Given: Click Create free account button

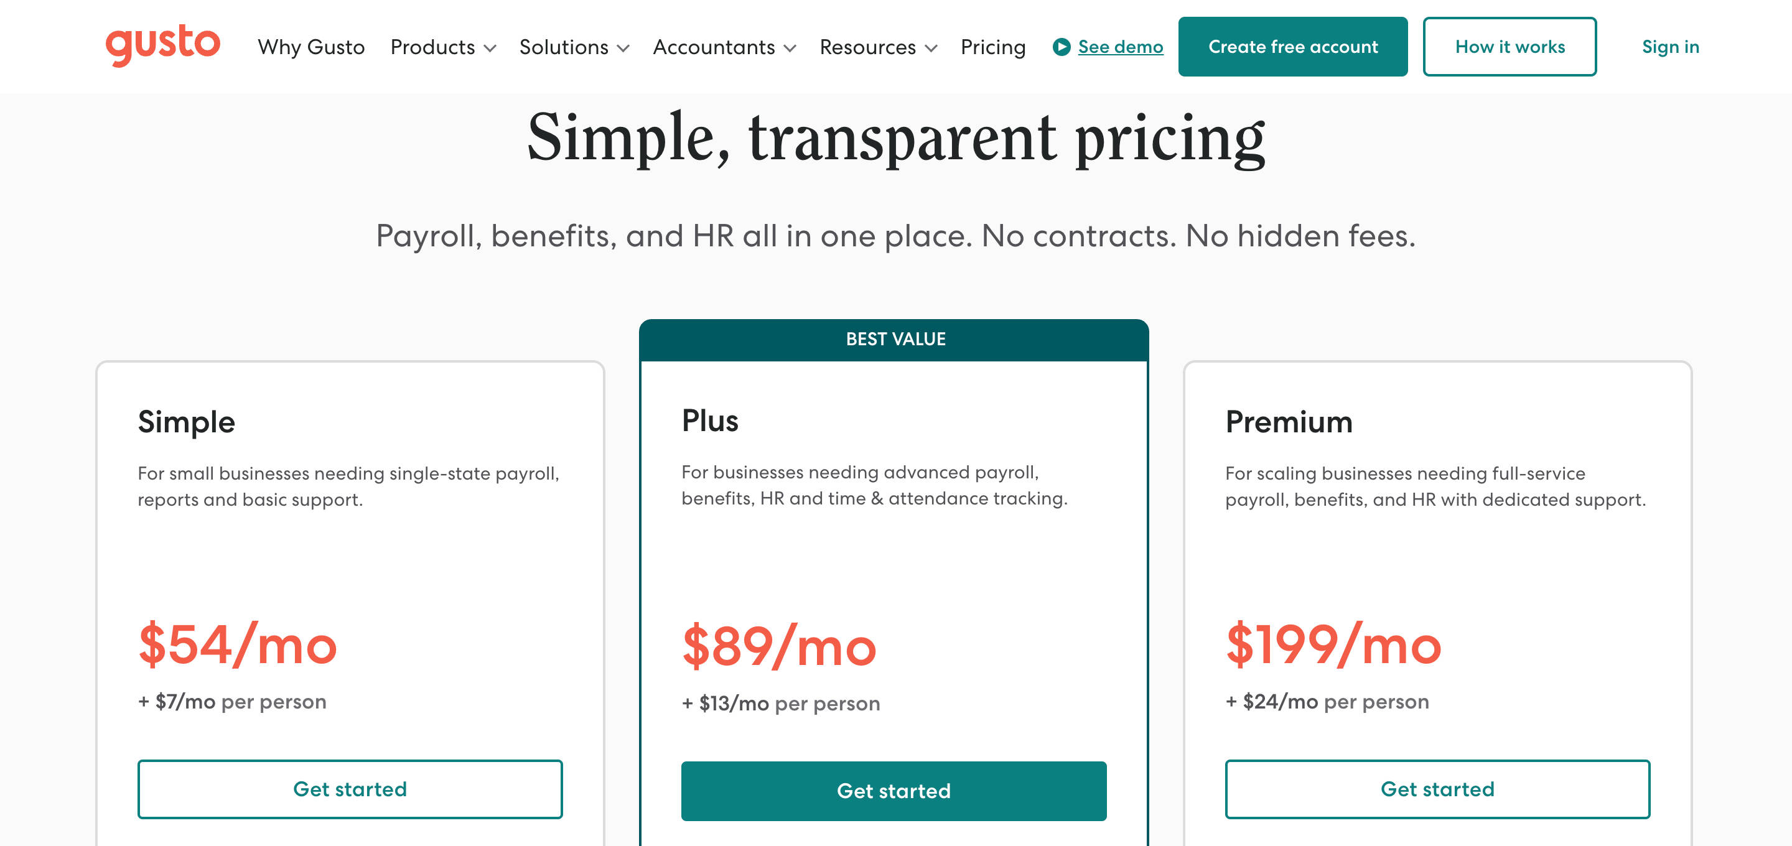Looking at the screenshot, I should click(1292, 47).
